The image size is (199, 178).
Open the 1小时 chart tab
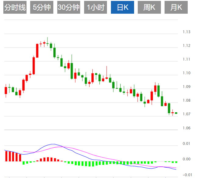click(x=95, y=7)
